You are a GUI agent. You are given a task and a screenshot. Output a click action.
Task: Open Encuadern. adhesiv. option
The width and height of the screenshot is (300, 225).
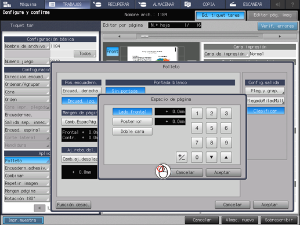coord(27,168)
